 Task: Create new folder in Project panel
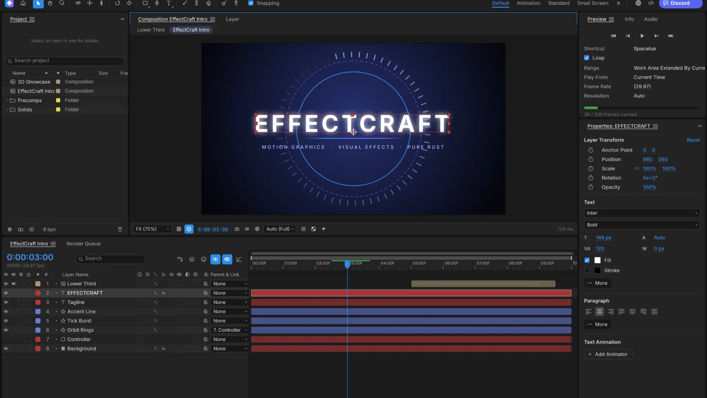click(x=21, y=229)
